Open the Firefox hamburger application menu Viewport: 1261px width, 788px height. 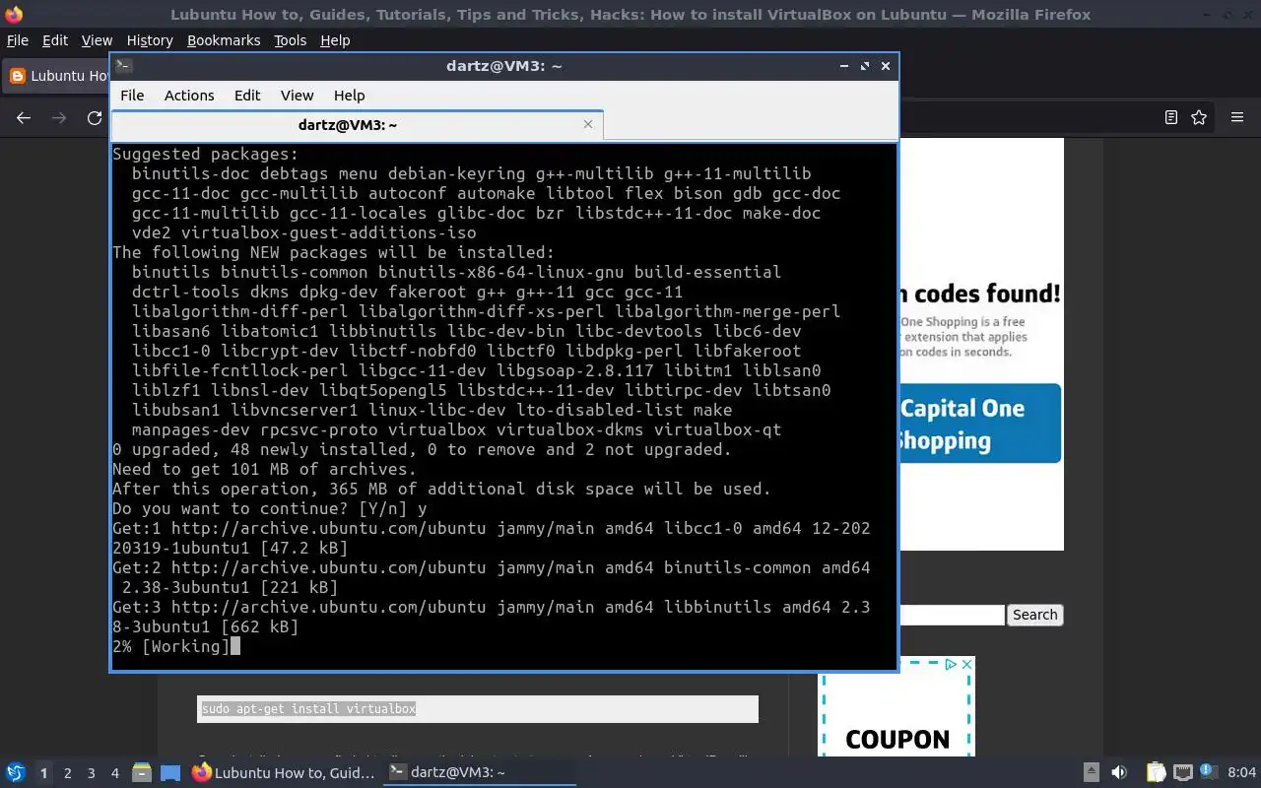[x=1237, y=117]
